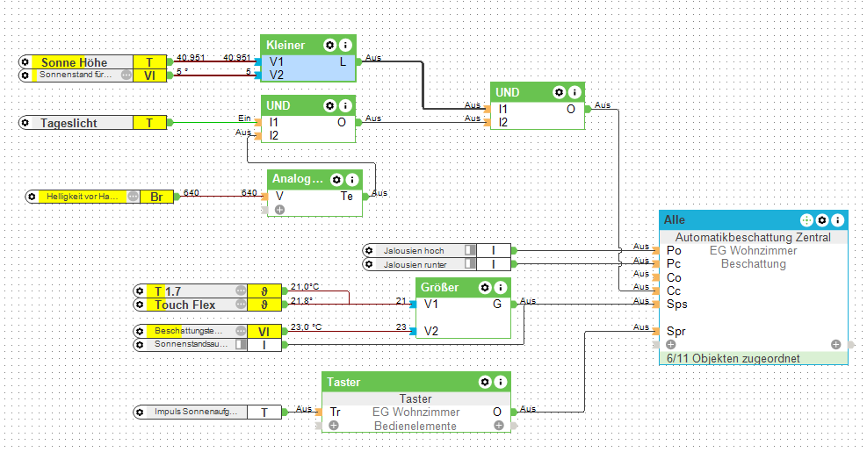
Task: Click info icon on Taster block
Action: point(500,383)
